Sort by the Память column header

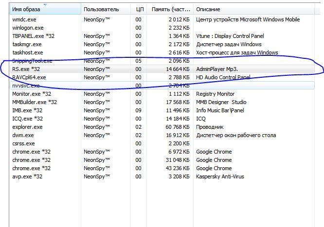[x=170, y=9]
